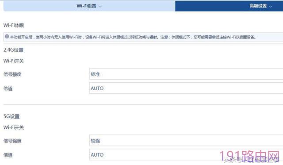
Task: Click the info icon in the Wi-Fi休眠 notice
Action: (x=7, y=36)
